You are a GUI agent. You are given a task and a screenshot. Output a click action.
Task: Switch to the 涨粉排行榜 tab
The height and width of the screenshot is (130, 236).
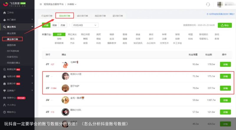(65, 16)
